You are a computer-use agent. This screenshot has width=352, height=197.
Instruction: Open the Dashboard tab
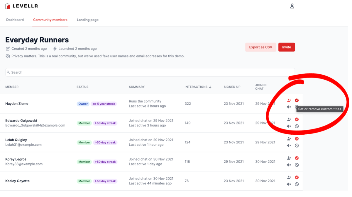pos(15,20)
